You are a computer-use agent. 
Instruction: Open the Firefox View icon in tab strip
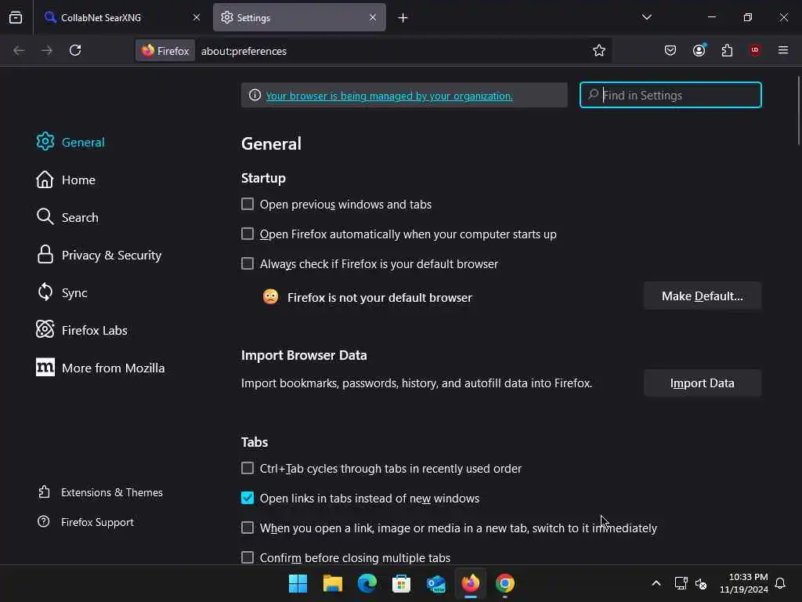(16, 17)
